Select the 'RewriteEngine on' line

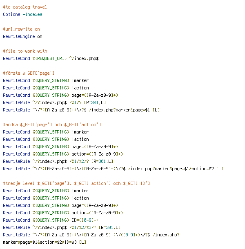(x=22, y=36)
